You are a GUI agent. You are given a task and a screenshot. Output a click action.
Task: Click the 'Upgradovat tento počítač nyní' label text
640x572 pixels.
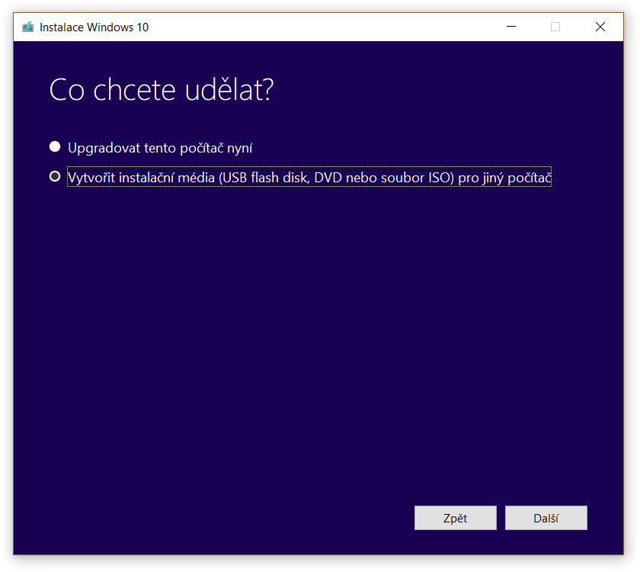point(160,148)
